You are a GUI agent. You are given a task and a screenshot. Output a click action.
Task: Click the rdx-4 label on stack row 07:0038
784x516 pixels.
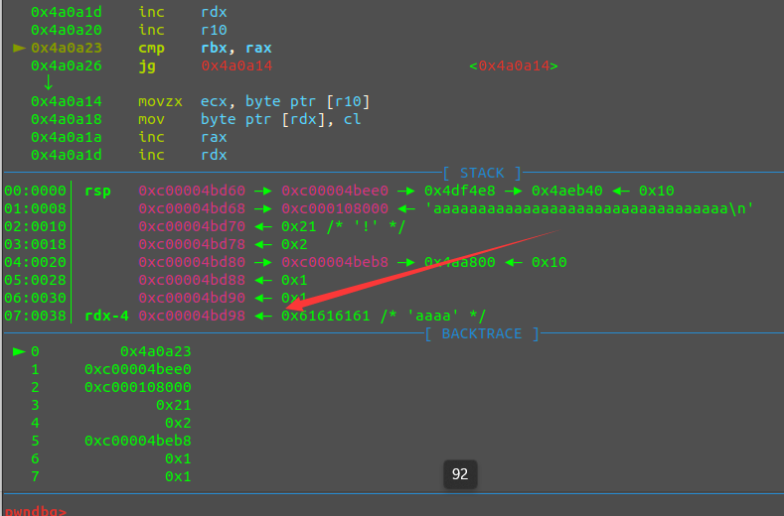pyautogui.click(x=105, y=316)
